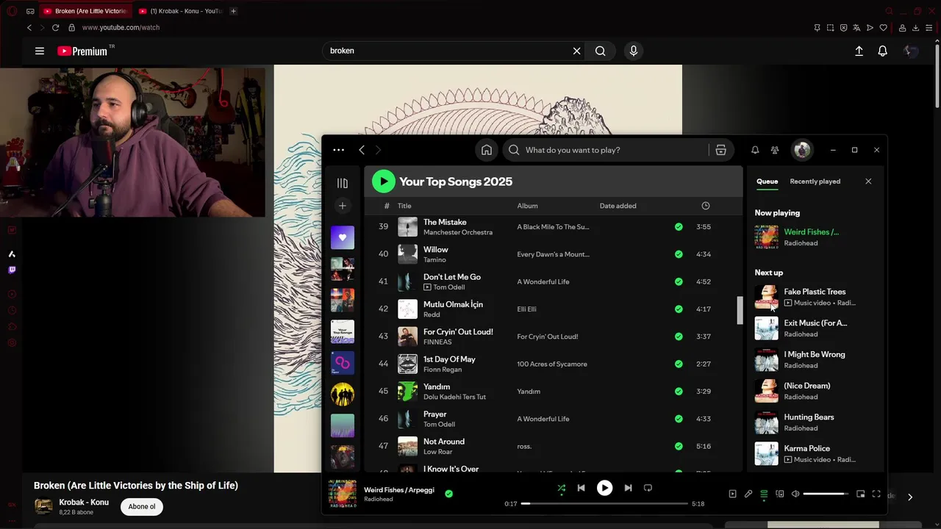
Task: Expand Your Library icon in Spotify sidebar
Action: coord(342,183)
